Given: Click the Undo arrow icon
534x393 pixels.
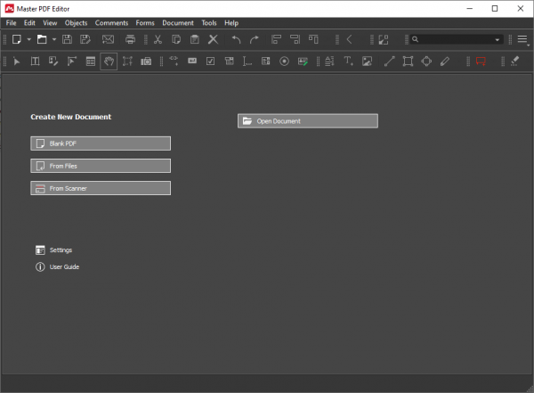Looking at the screenshot, I should pyautogui.click(x=236, y=39).
